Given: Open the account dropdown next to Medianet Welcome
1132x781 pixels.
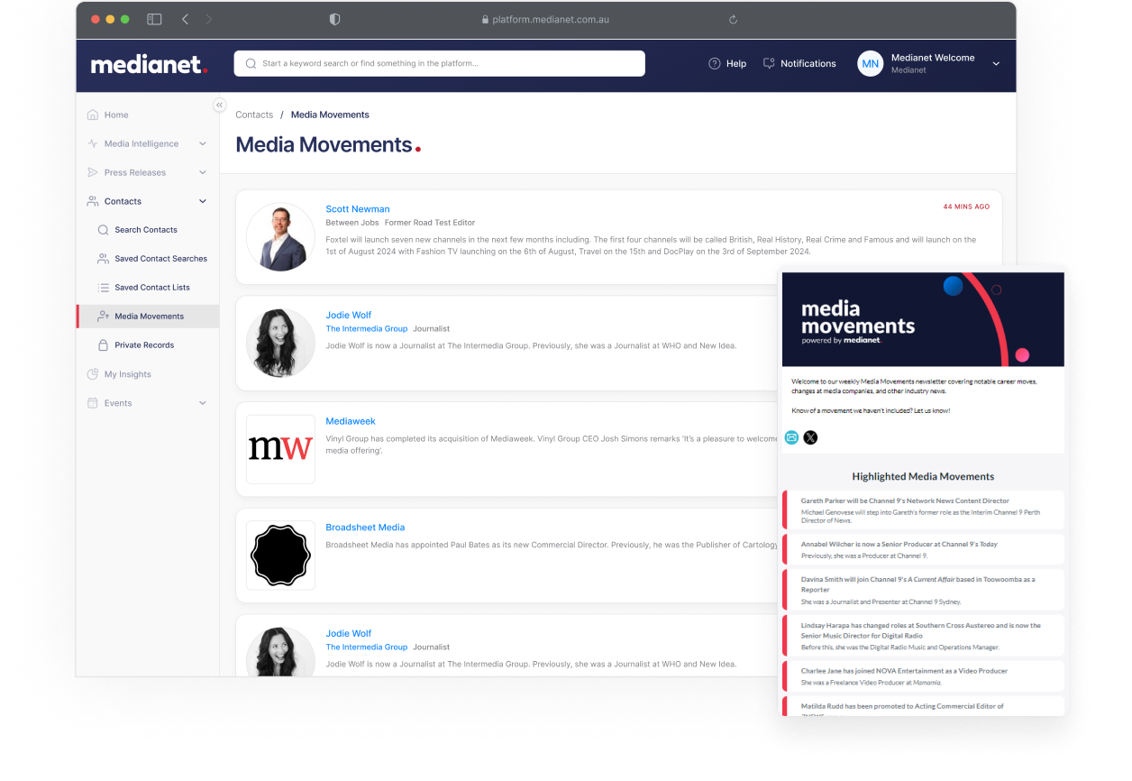Looking at the screenshot, I should click(x=995, y=63).
